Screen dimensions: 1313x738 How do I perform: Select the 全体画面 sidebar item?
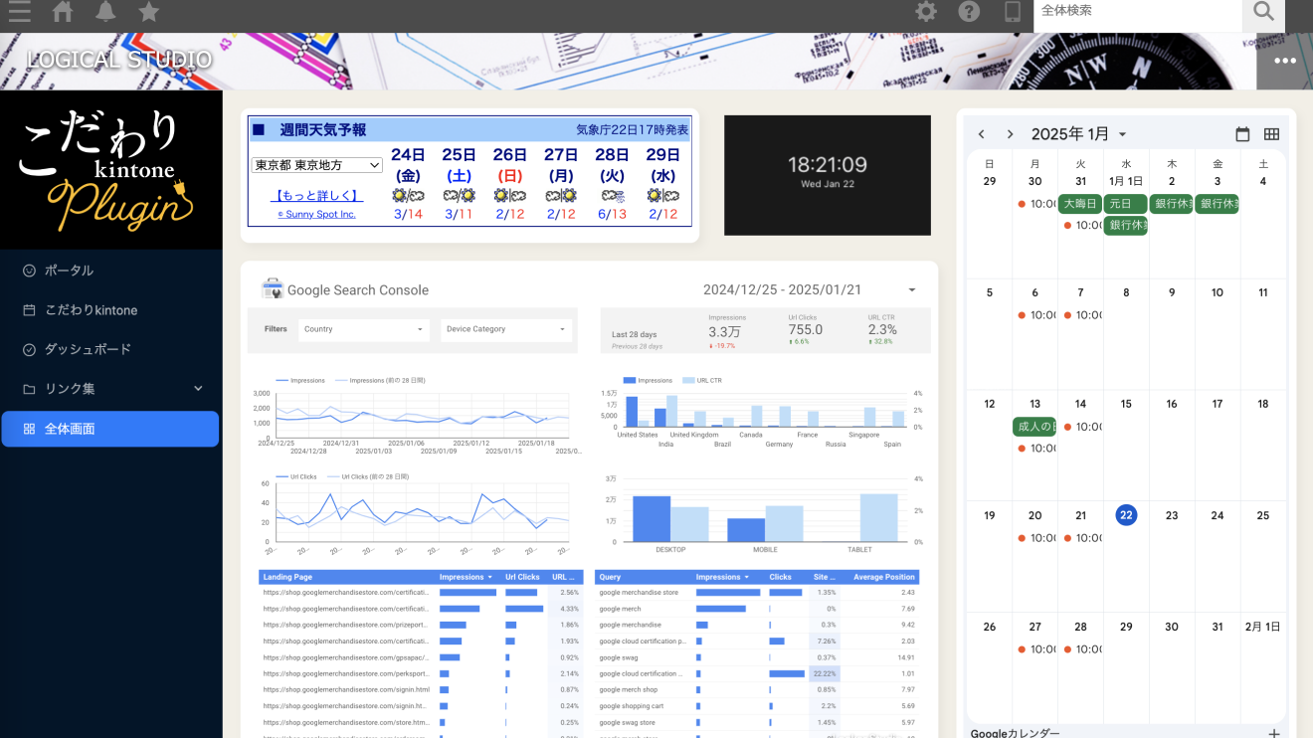(x=110, y=429)
